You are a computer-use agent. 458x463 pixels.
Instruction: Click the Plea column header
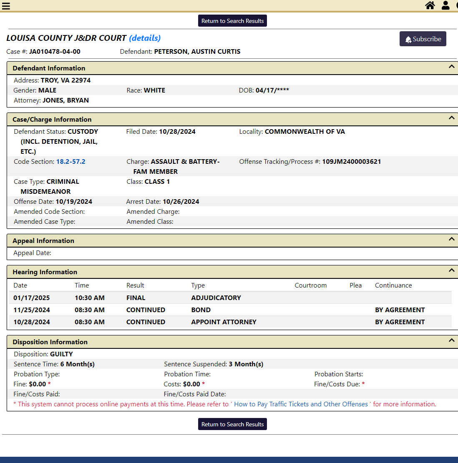[x=355, y=285]
